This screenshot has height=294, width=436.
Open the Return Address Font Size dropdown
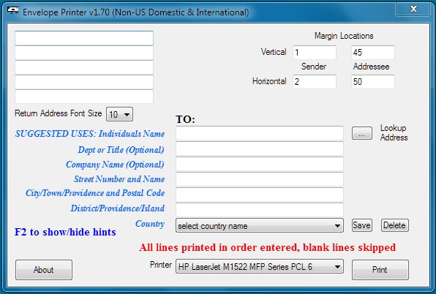(119, 114)
